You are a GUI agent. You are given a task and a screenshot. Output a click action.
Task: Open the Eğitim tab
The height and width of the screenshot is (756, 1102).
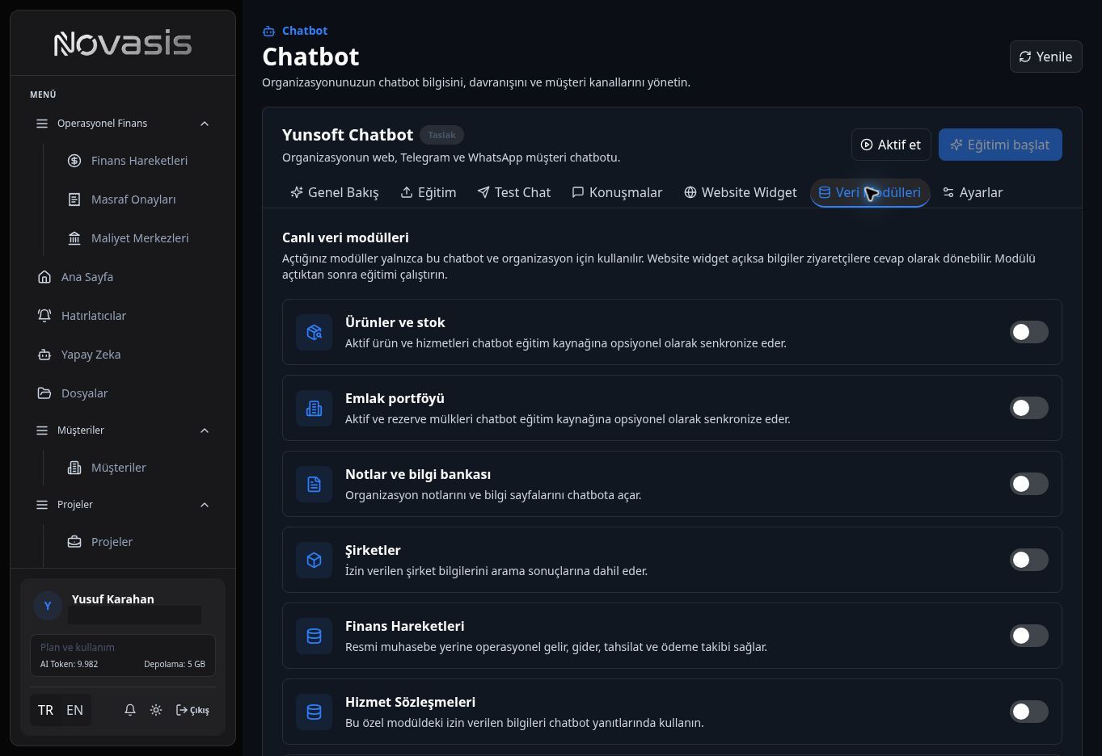[x=429, y=192]
